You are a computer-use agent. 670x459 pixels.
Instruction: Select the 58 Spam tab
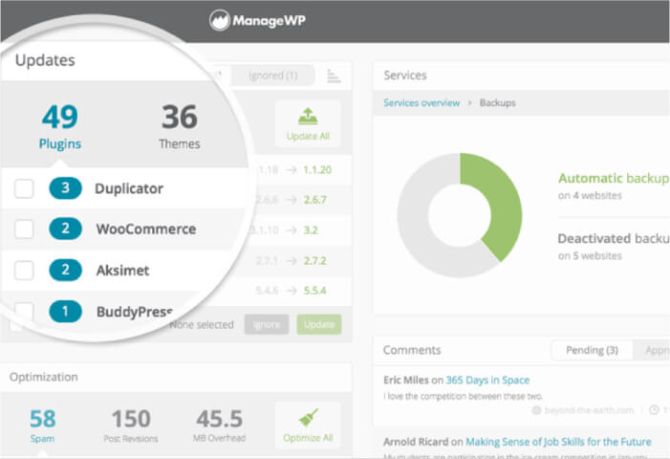[42, 426]
